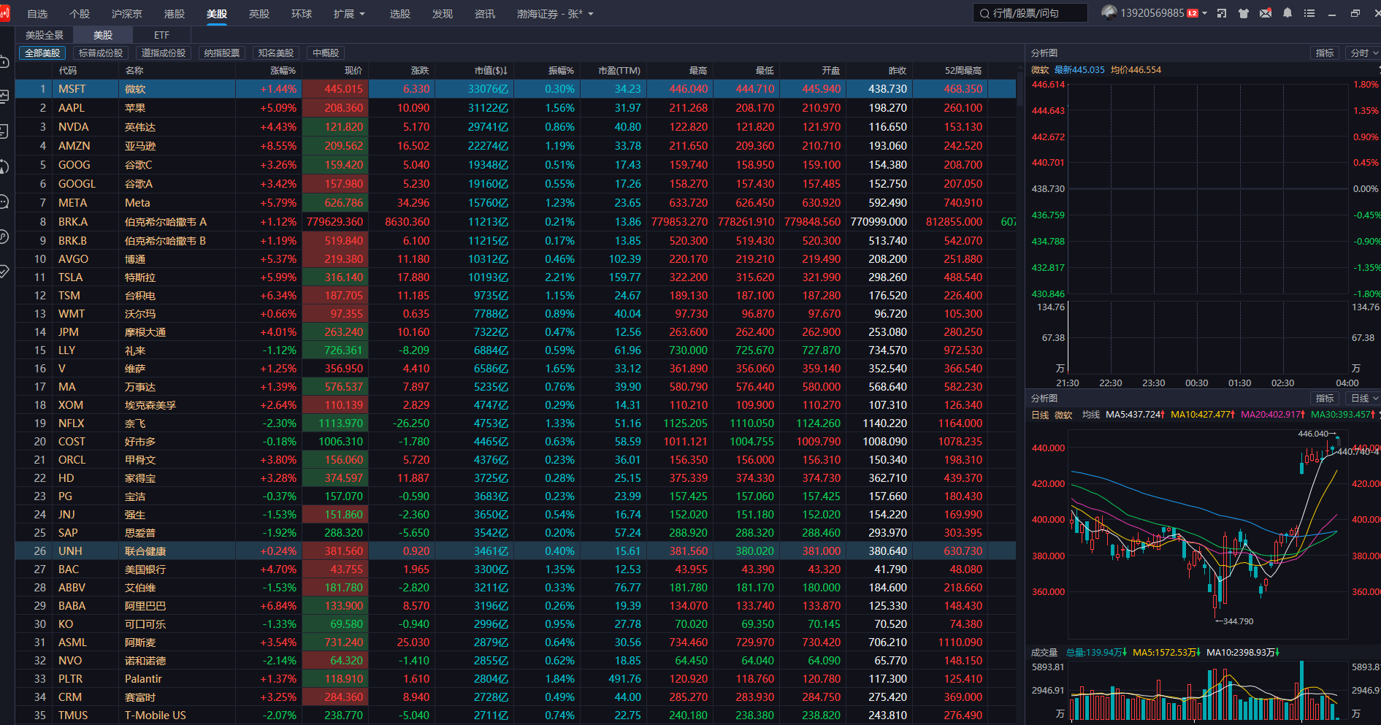Select the 中概股 filter
1381x725 pixels.
pos(326,53)
